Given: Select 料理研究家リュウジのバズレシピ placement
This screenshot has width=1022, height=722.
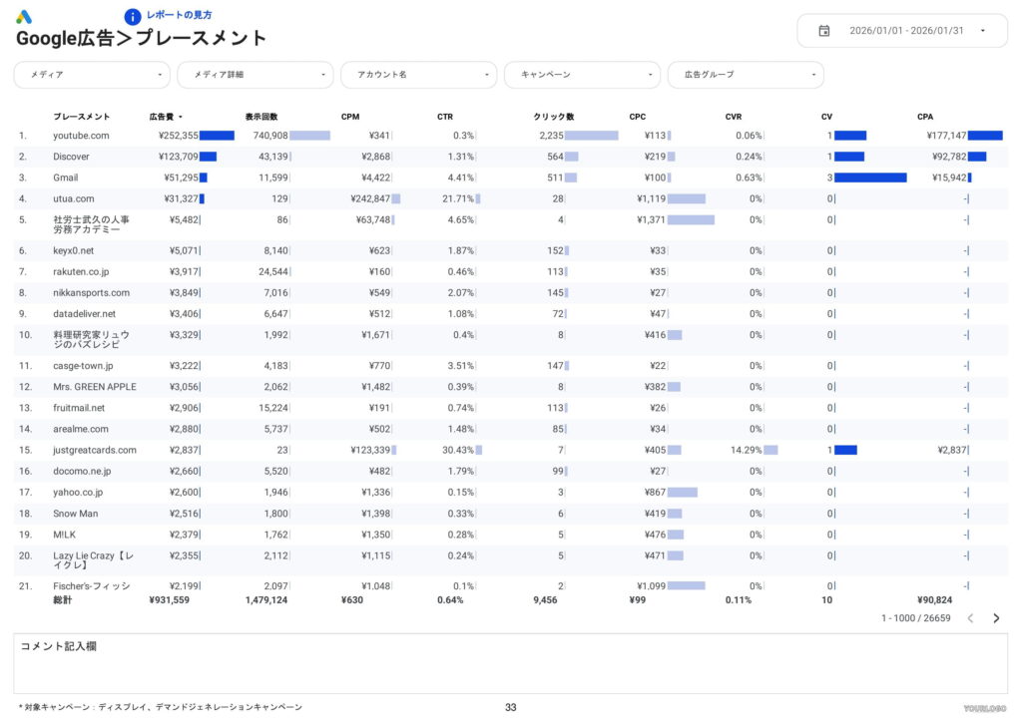Looking at the screenshot, I should (91, 339).
